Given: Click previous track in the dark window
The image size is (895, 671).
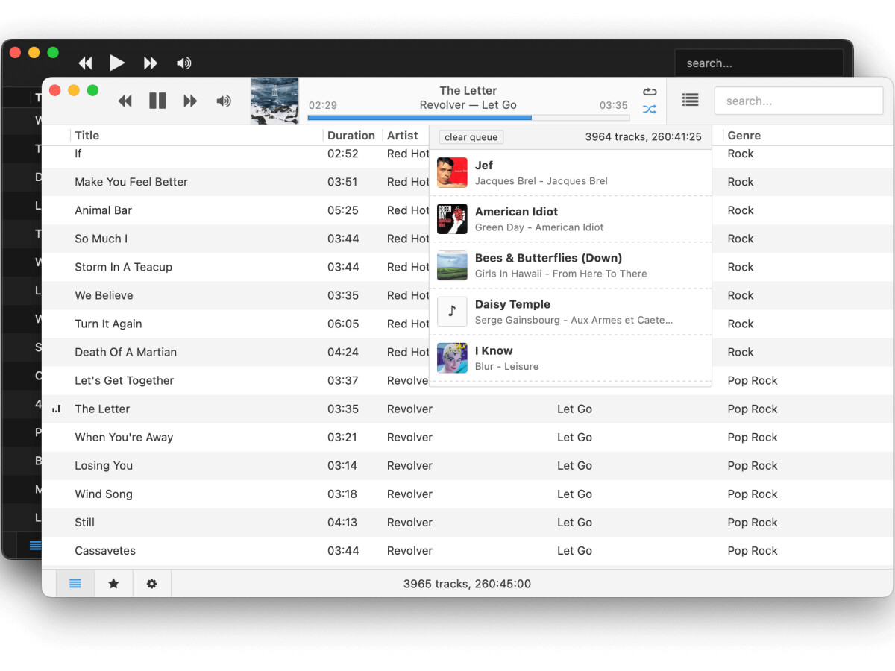Looking at the screenshot, I should [85, 63].
